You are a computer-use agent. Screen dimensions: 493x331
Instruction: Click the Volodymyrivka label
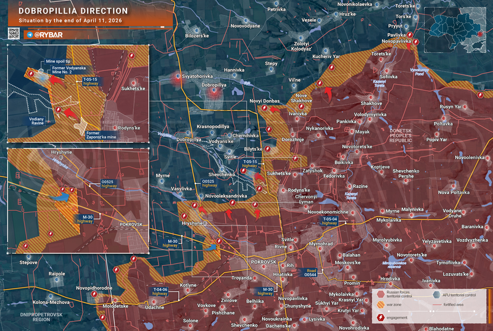tap(370, 114)
